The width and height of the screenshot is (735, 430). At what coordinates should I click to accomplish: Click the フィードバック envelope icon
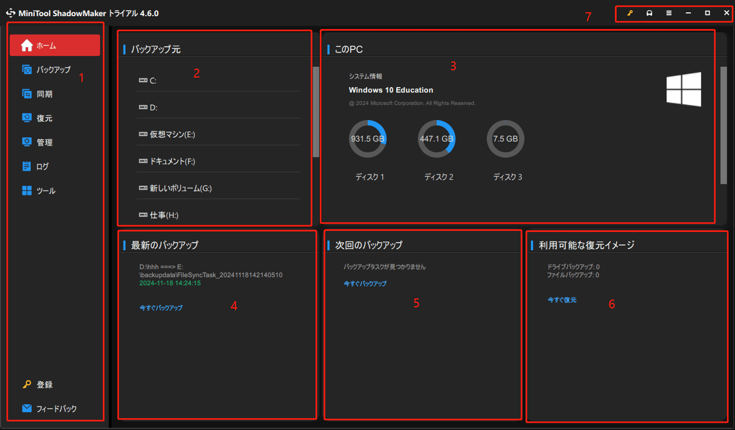click(x=27, y=408)
